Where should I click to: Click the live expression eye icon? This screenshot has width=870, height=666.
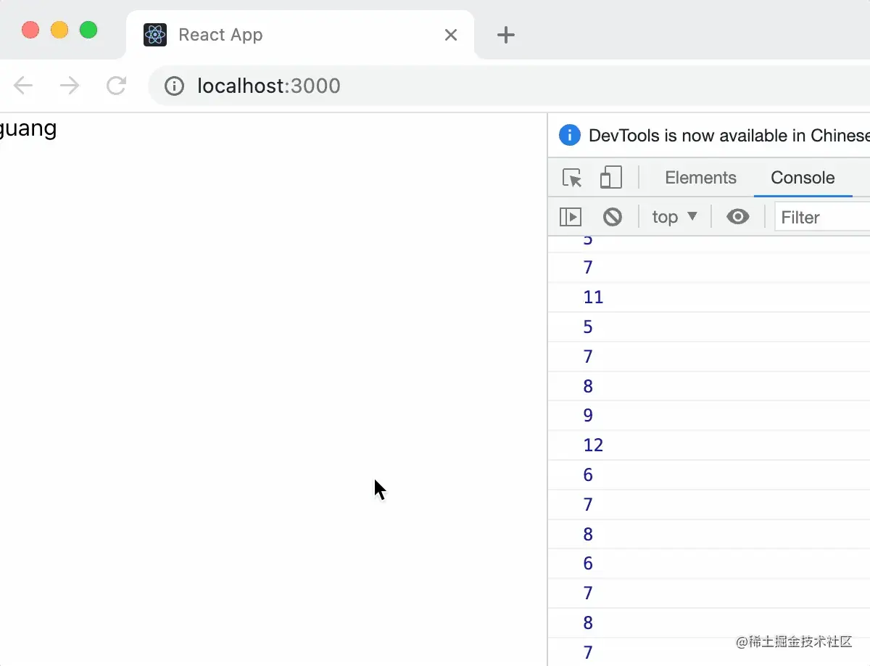coord(737,216)
